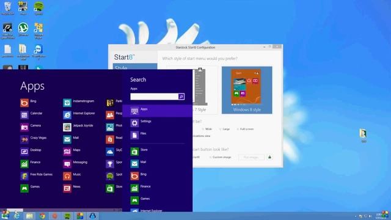Select Apps search category
The image size is (391, 220).
(x=158, y=111)
